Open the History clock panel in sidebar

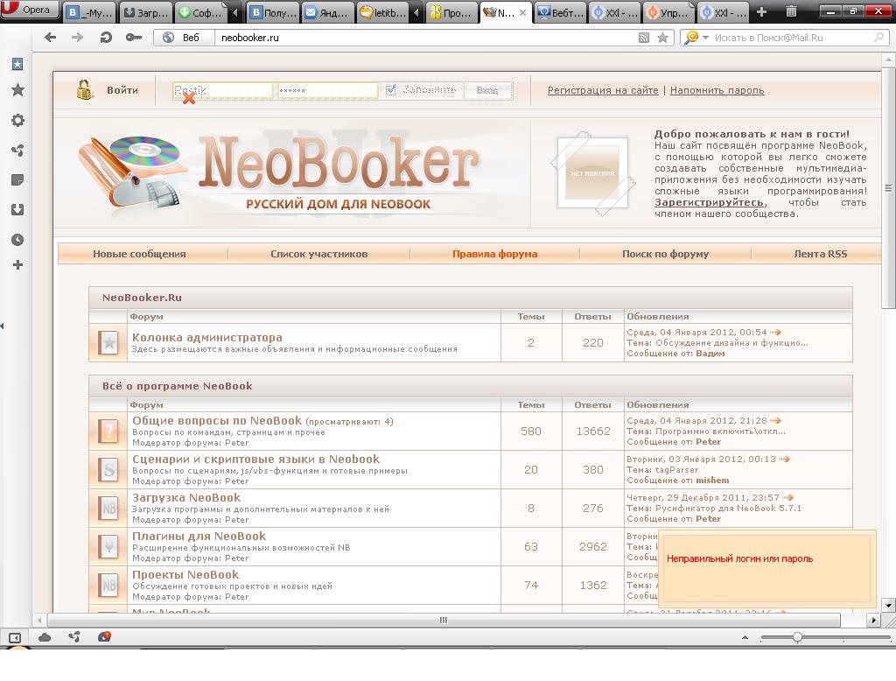coord(17,240)
